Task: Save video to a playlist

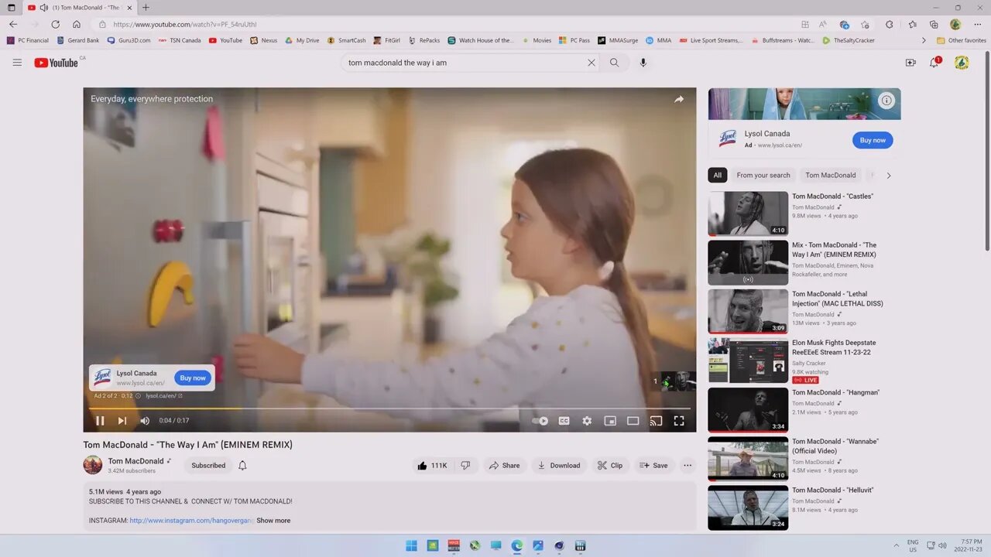Action: (x=653, y=466)
